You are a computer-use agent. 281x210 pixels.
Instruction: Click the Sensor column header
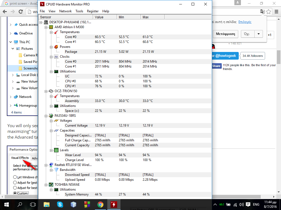click(66, 17)
